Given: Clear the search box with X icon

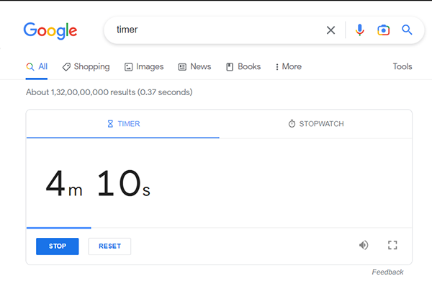Looking at the screenshot, I should pyautogui.click(x=330, y=30).
